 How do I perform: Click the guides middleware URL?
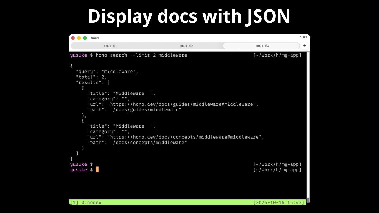(181, 104)
